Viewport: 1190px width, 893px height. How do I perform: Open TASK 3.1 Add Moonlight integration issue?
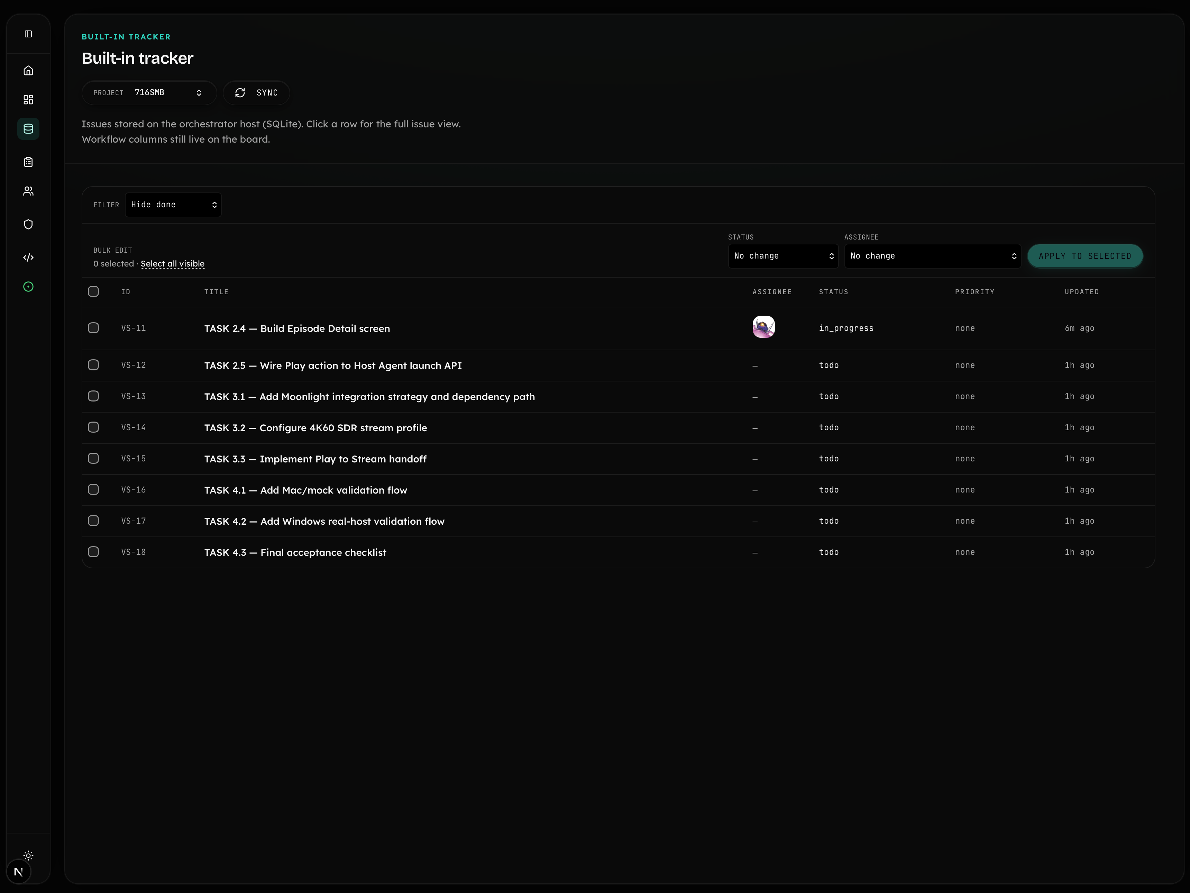point(369,397)
